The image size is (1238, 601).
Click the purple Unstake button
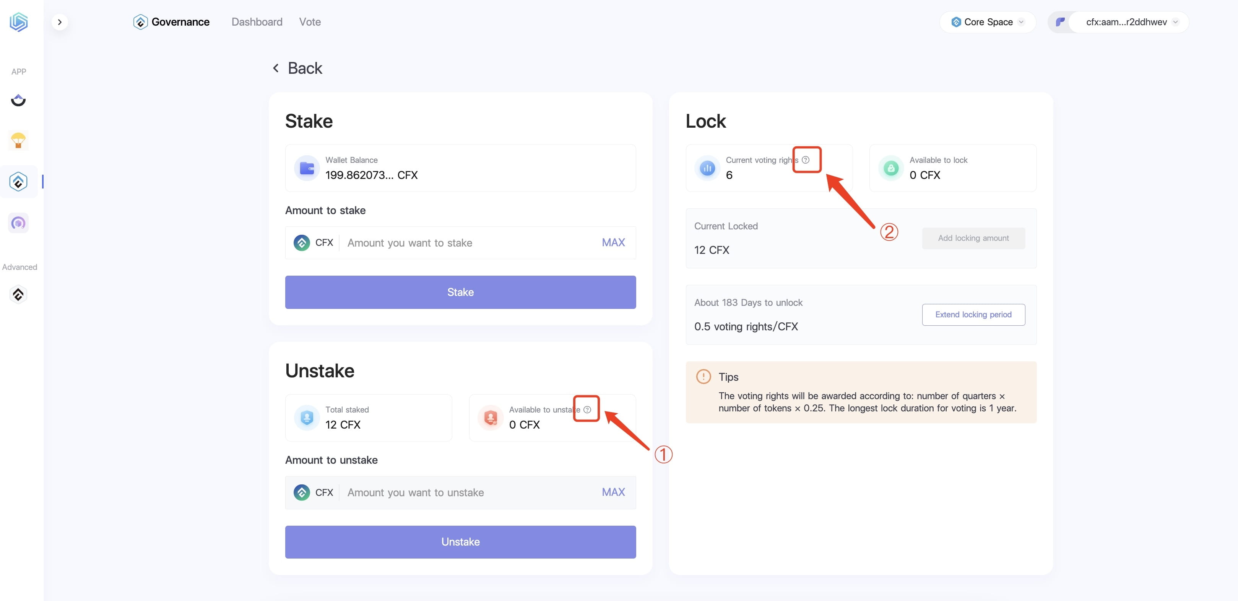tap(460, 542)
